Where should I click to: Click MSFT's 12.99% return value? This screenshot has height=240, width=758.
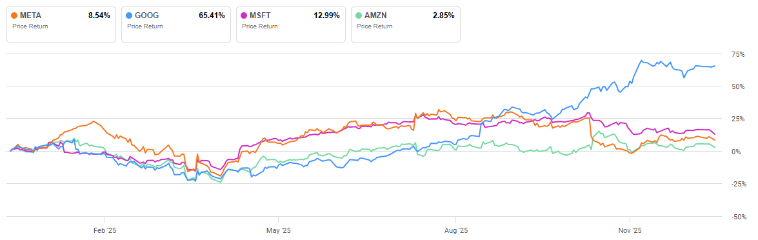click(327, 15)
